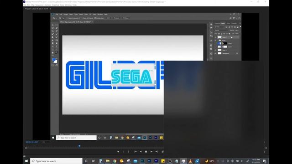Select the Rectangular Marquee tool
This screenshot has height=164, width=292.
pos(57,25)
